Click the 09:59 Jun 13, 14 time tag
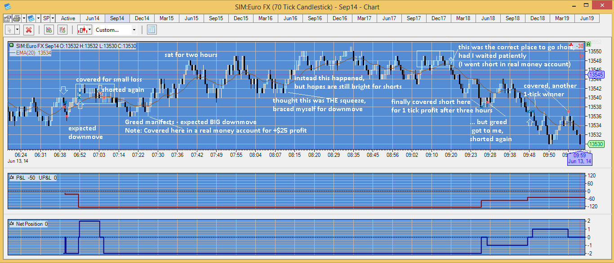This screenshot has height=263, width=614. click(x=579, y=158)
